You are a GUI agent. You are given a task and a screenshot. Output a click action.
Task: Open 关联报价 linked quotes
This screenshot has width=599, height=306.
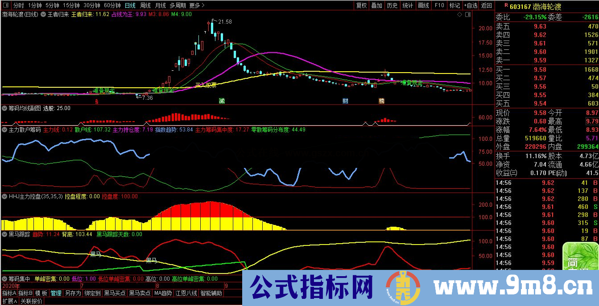point(31,302)
